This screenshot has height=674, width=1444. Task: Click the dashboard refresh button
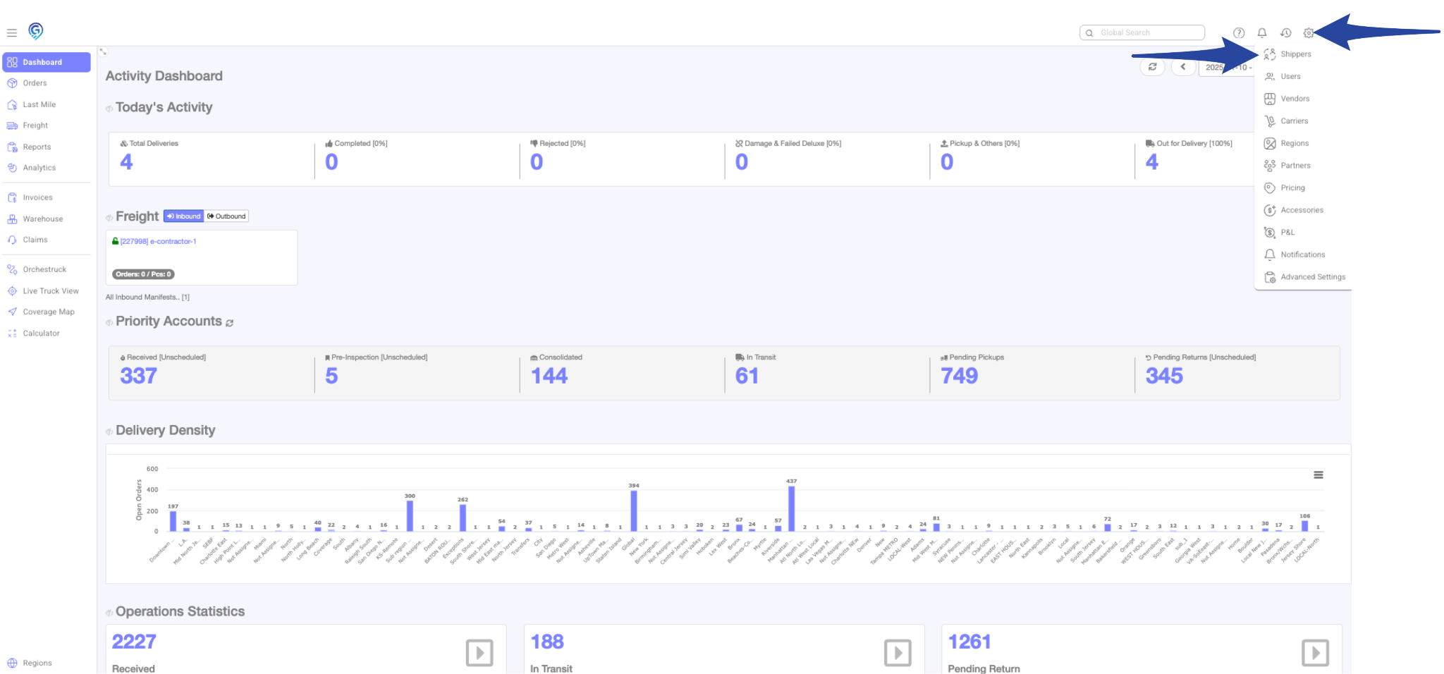point(1153,67)
